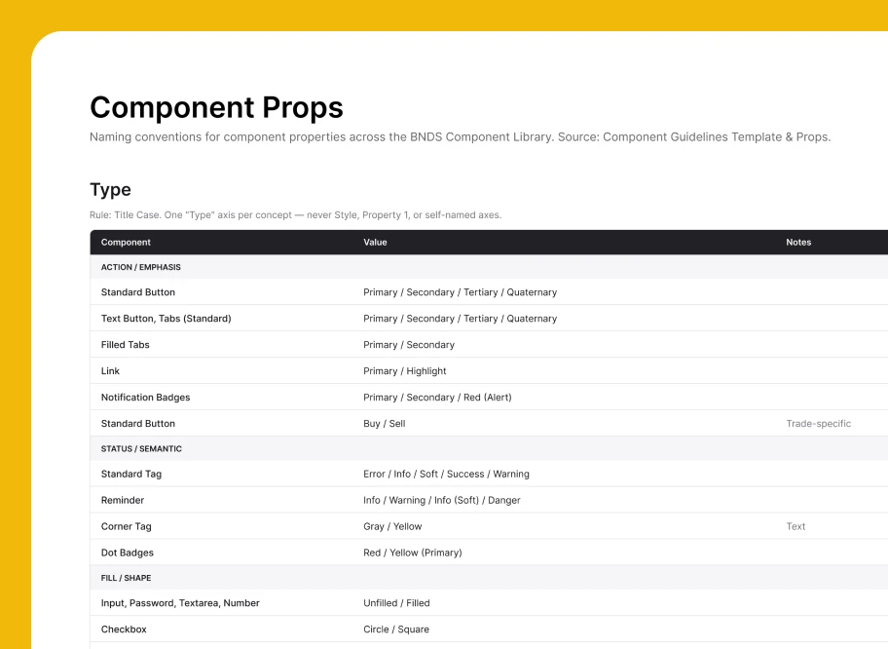Select the Dot Badges row label
This screenshot has width=888, height=649.
coord(127,553)
